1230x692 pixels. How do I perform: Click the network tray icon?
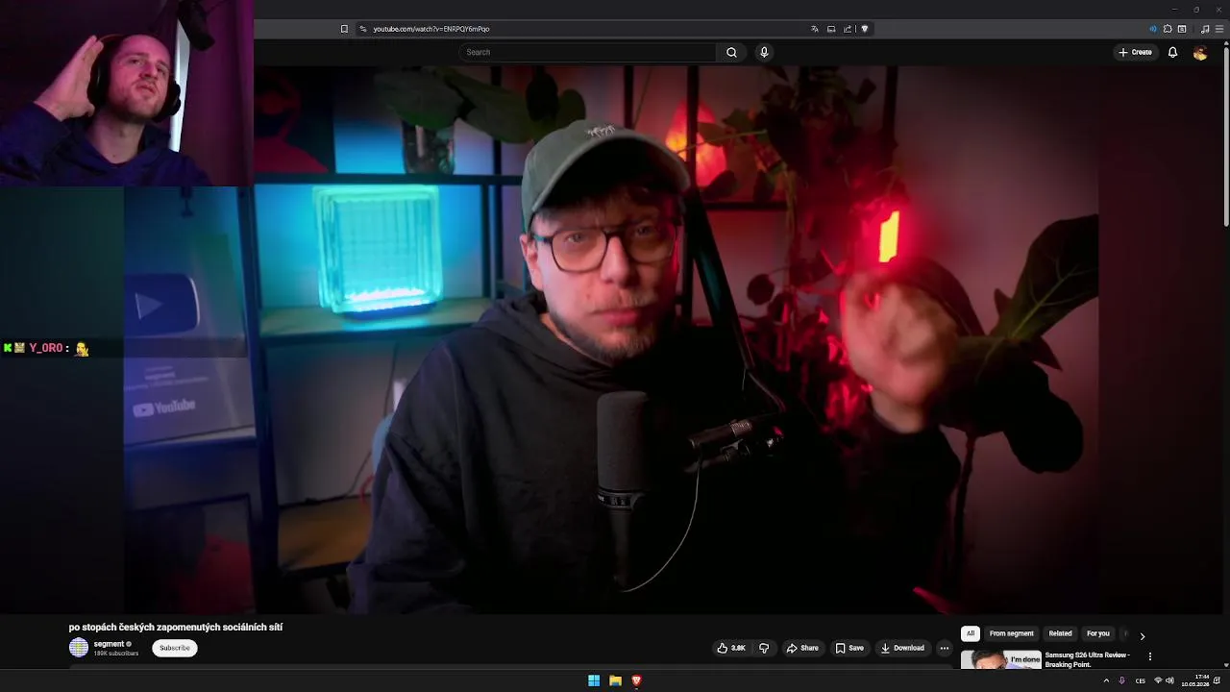pos(1158,680)
